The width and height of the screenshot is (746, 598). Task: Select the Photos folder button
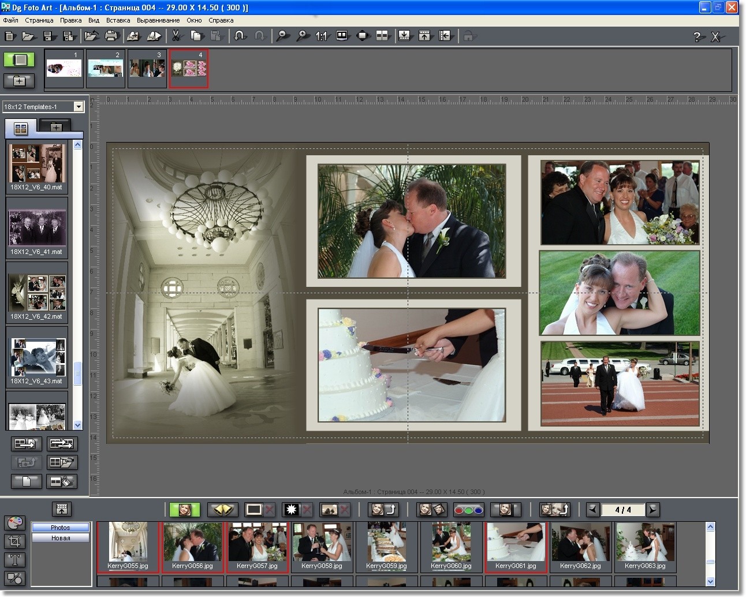click(x=61, y=528)
